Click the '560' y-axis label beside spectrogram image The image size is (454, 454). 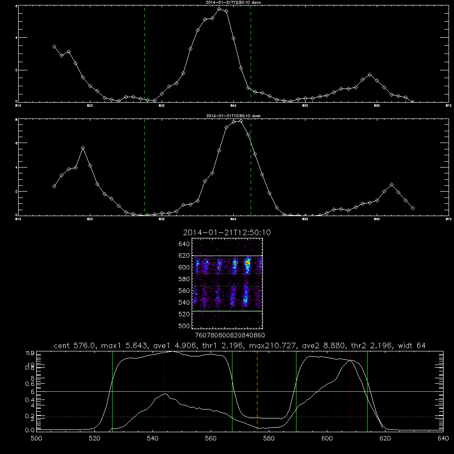[184, 291]
